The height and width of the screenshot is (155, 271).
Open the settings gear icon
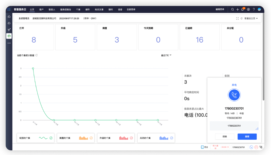tap(248, 9)
